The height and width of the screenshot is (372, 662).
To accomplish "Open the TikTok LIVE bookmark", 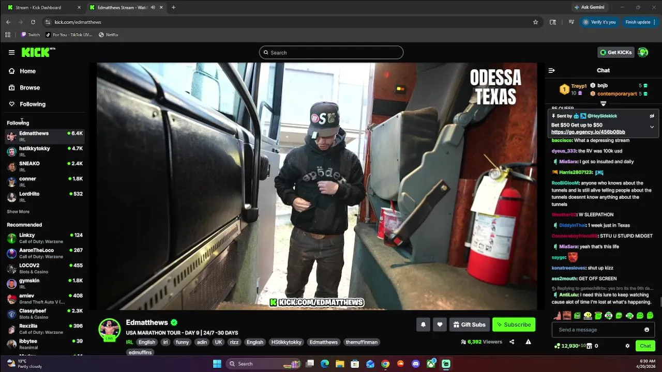I will tap(68, 35).
